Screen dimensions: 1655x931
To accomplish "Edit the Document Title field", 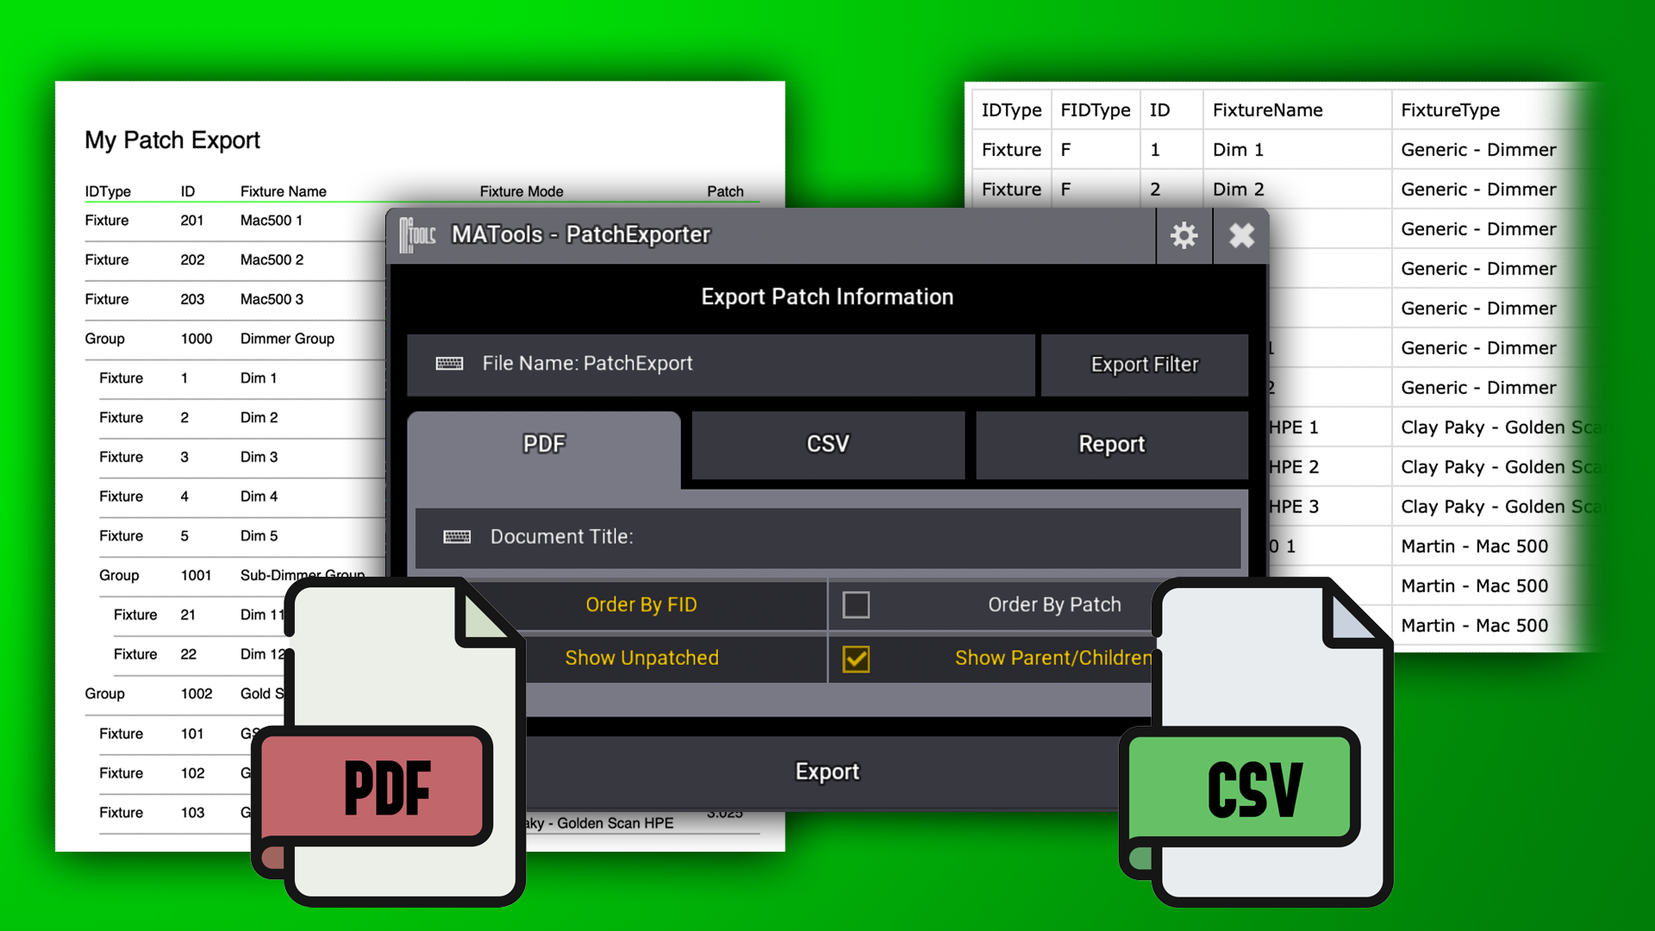I will 827,537.
